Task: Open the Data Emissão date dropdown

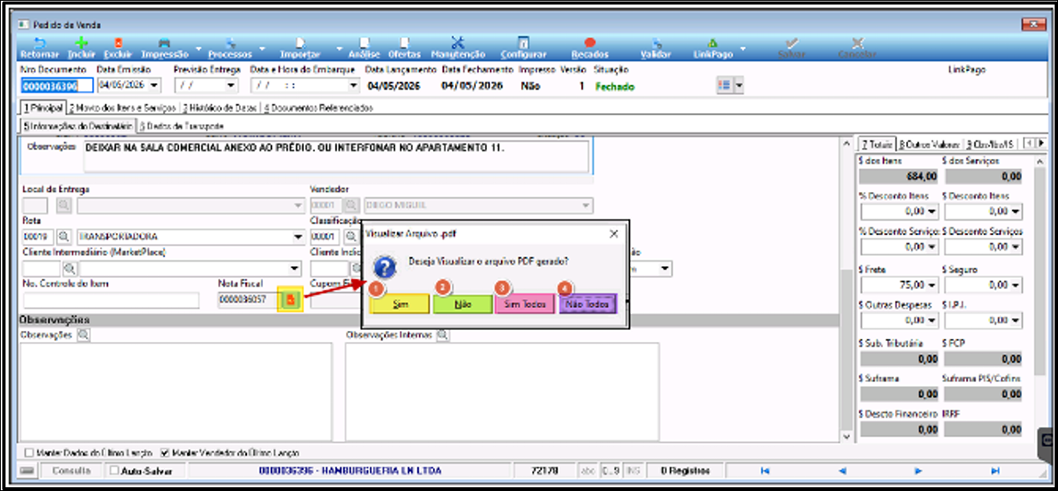Action: [x=154, y=86]
